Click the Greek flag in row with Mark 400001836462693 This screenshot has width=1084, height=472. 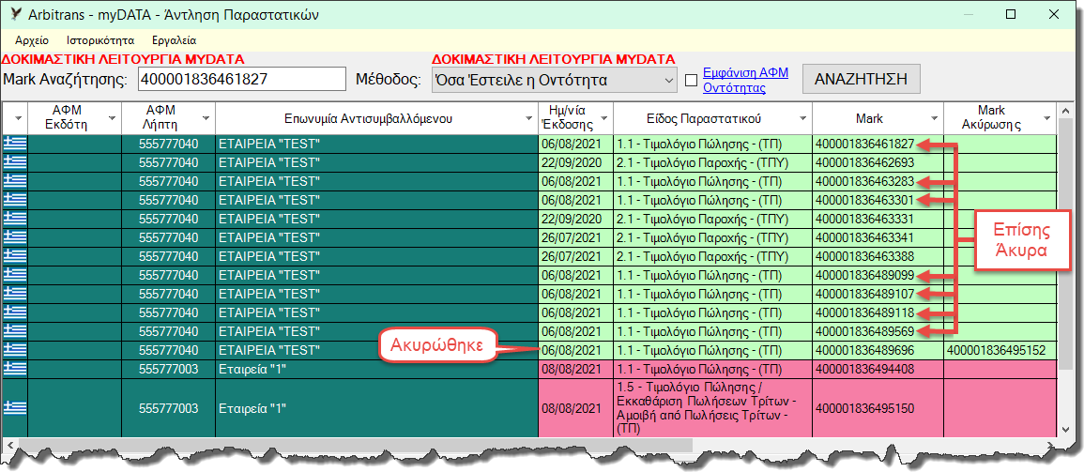coord(14,162)
